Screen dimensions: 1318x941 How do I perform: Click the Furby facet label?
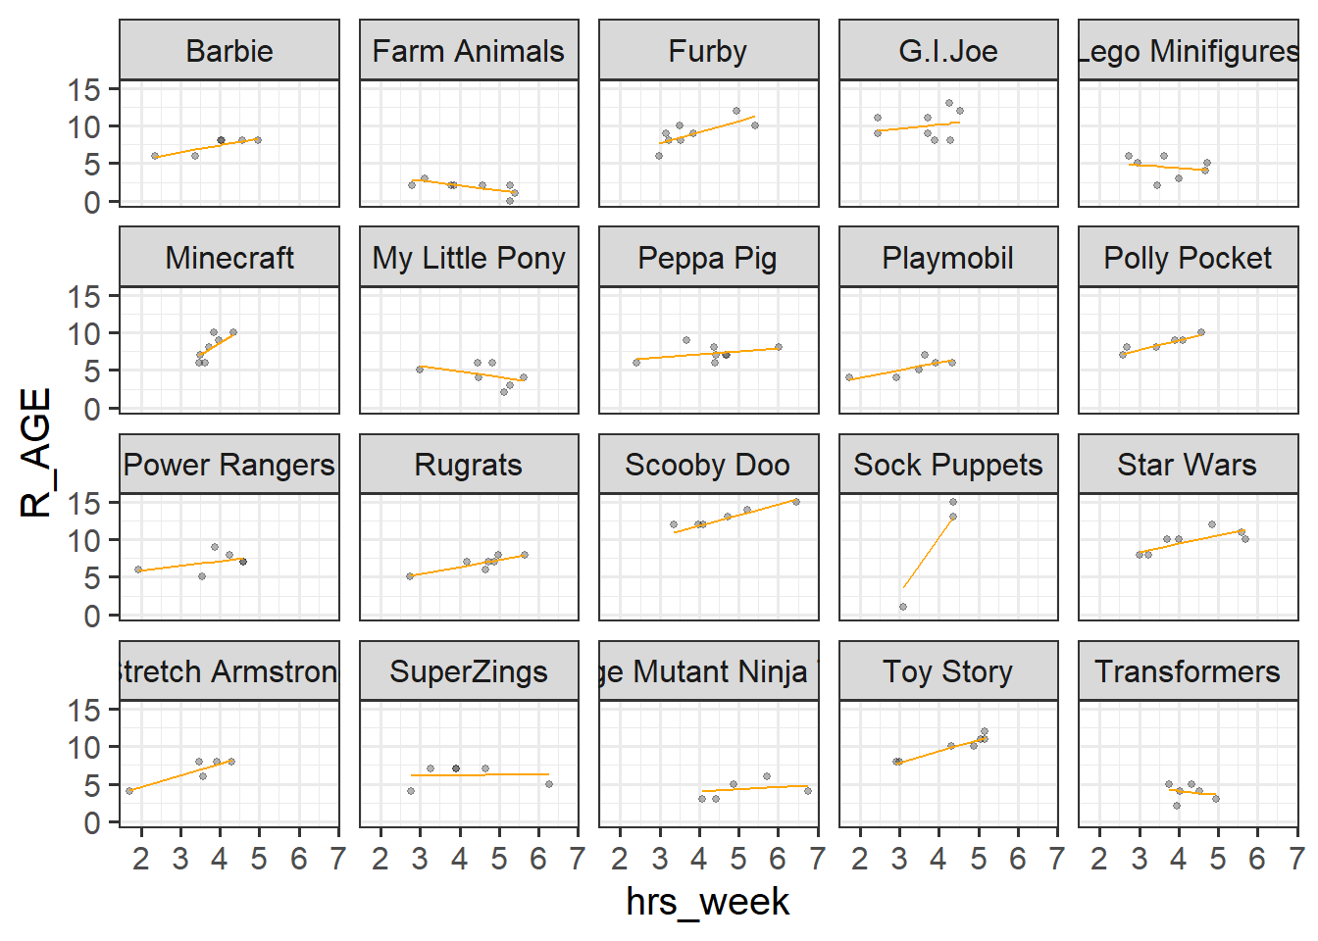click(x=708, y=50)
